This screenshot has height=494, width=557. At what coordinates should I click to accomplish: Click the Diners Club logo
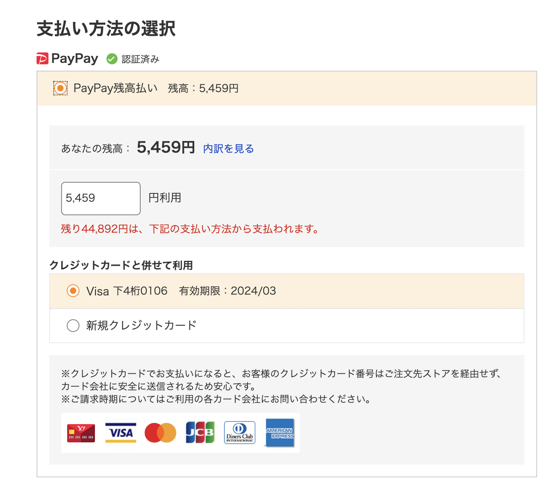click(x=240, y=433)
